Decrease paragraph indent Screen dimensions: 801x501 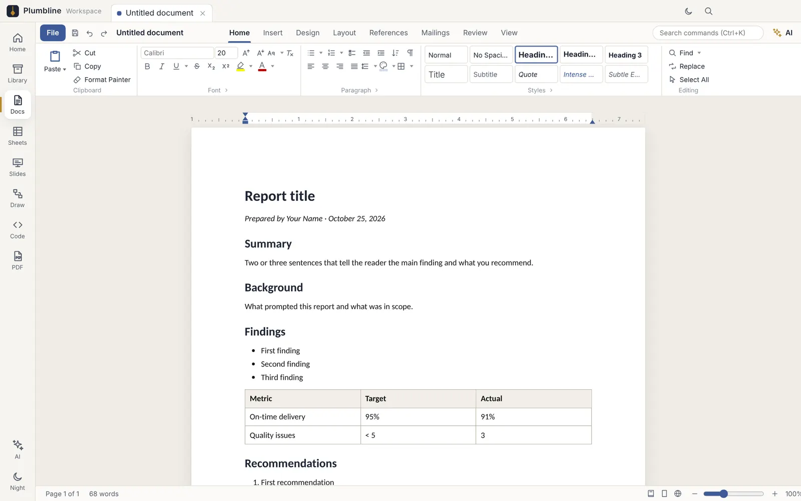point(366,53)
